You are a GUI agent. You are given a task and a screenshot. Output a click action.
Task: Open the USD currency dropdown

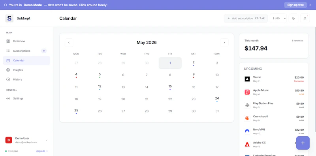pos(278,18)
